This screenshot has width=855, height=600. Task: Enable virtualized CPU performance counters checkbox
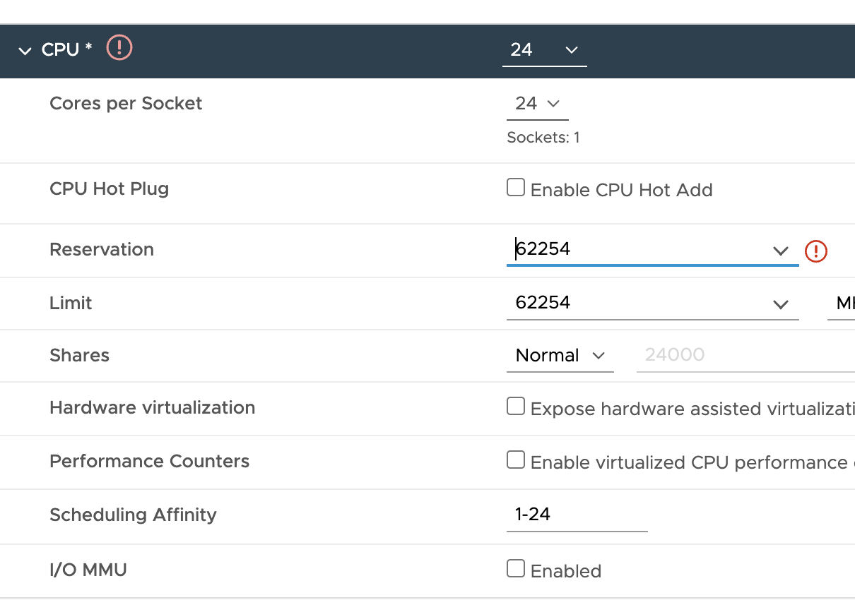pyautogui.click(x=516, y=460)
